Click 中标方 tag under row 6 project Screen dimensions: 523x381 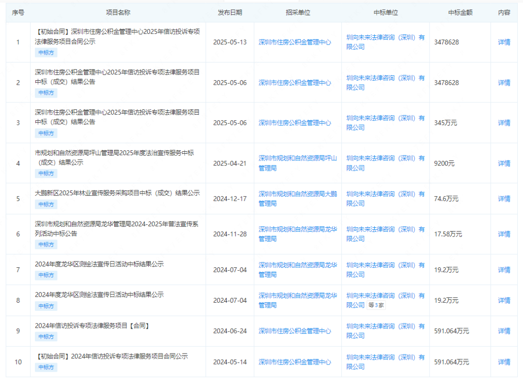pyautogui.click(x=46, y=245)
